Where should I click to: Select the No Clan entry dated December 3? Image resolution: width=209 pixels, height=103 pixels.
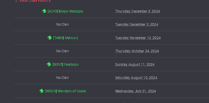point(62,24)
